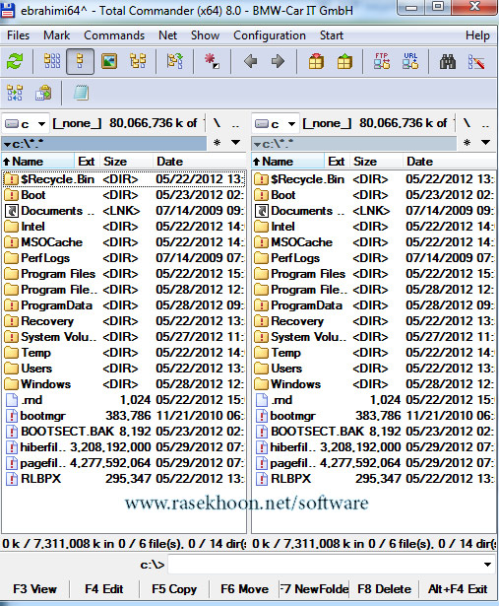499x606 pixels.
Task: Select $Recycle.Bin folder icon in left panel
Action: coord(12,179)
